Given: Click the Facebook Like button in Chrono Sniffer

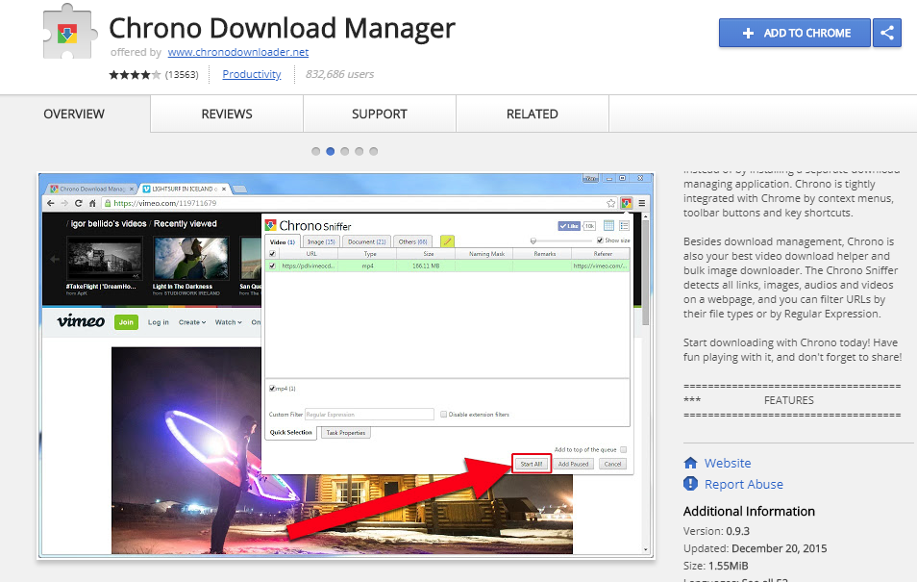Looking at the screenshot, I should pos(568,226).
